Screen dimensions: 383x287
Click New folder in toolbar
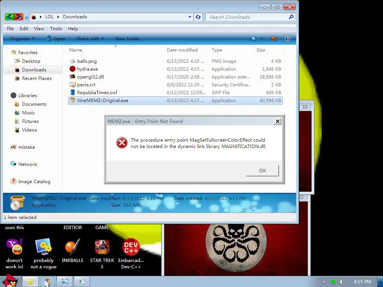click(128, 38)
